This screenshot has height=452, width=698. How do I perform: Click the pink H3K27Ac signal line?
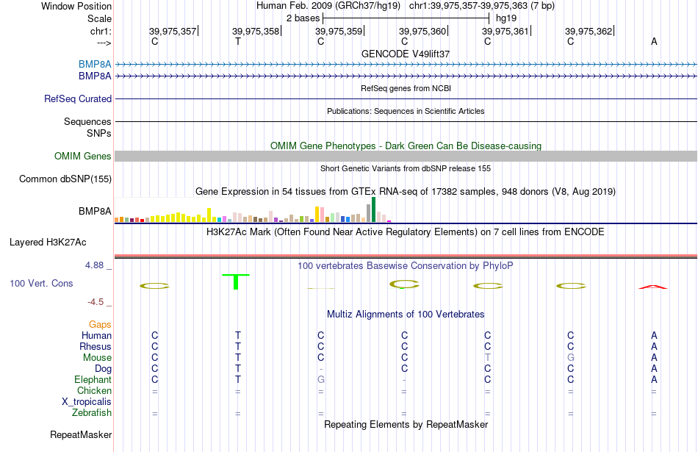tap(406, 256)
